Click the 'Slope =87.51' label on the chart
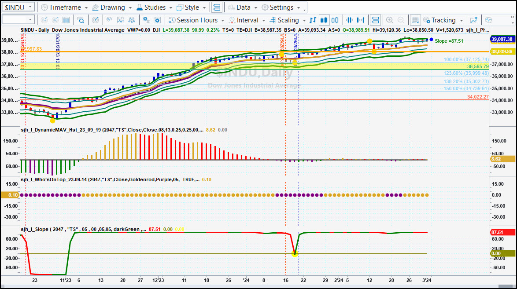The image size is (517, 289). pos(449,41)
